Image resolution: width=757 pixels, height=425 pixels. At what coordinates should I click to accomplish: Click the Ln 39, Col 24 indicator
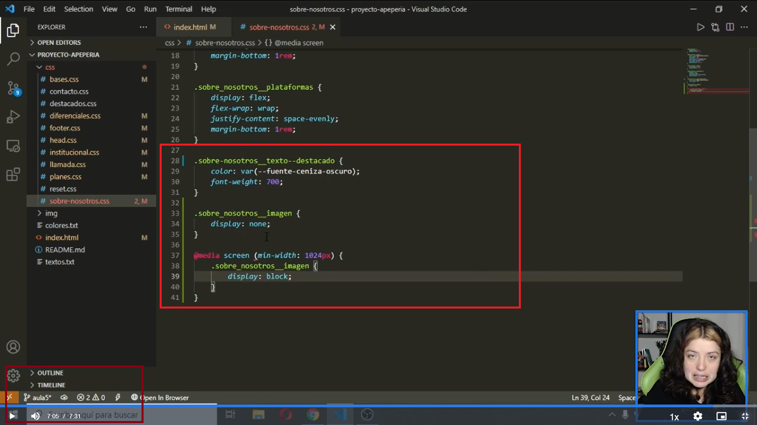point(591,397)
